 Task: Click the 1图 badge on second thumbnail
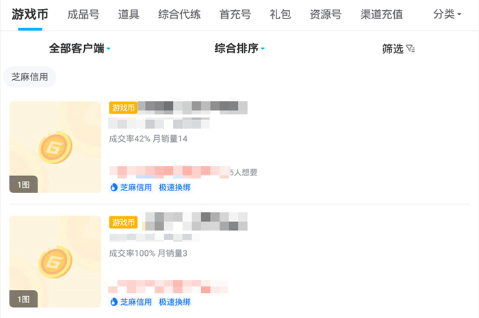23,299
